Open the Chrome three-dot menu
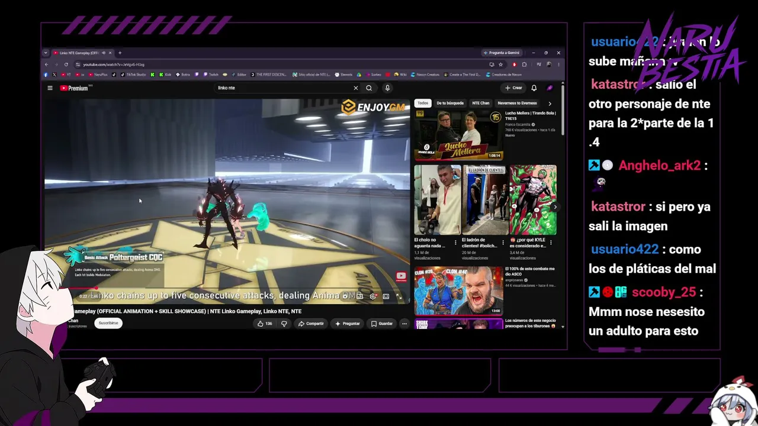This screenshot has height=426, width=758. 558,64
